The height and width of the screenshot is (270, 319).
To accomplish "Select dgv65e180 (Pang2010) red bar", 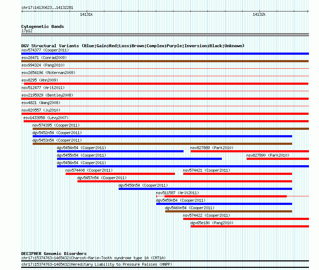I will (250, 226).
